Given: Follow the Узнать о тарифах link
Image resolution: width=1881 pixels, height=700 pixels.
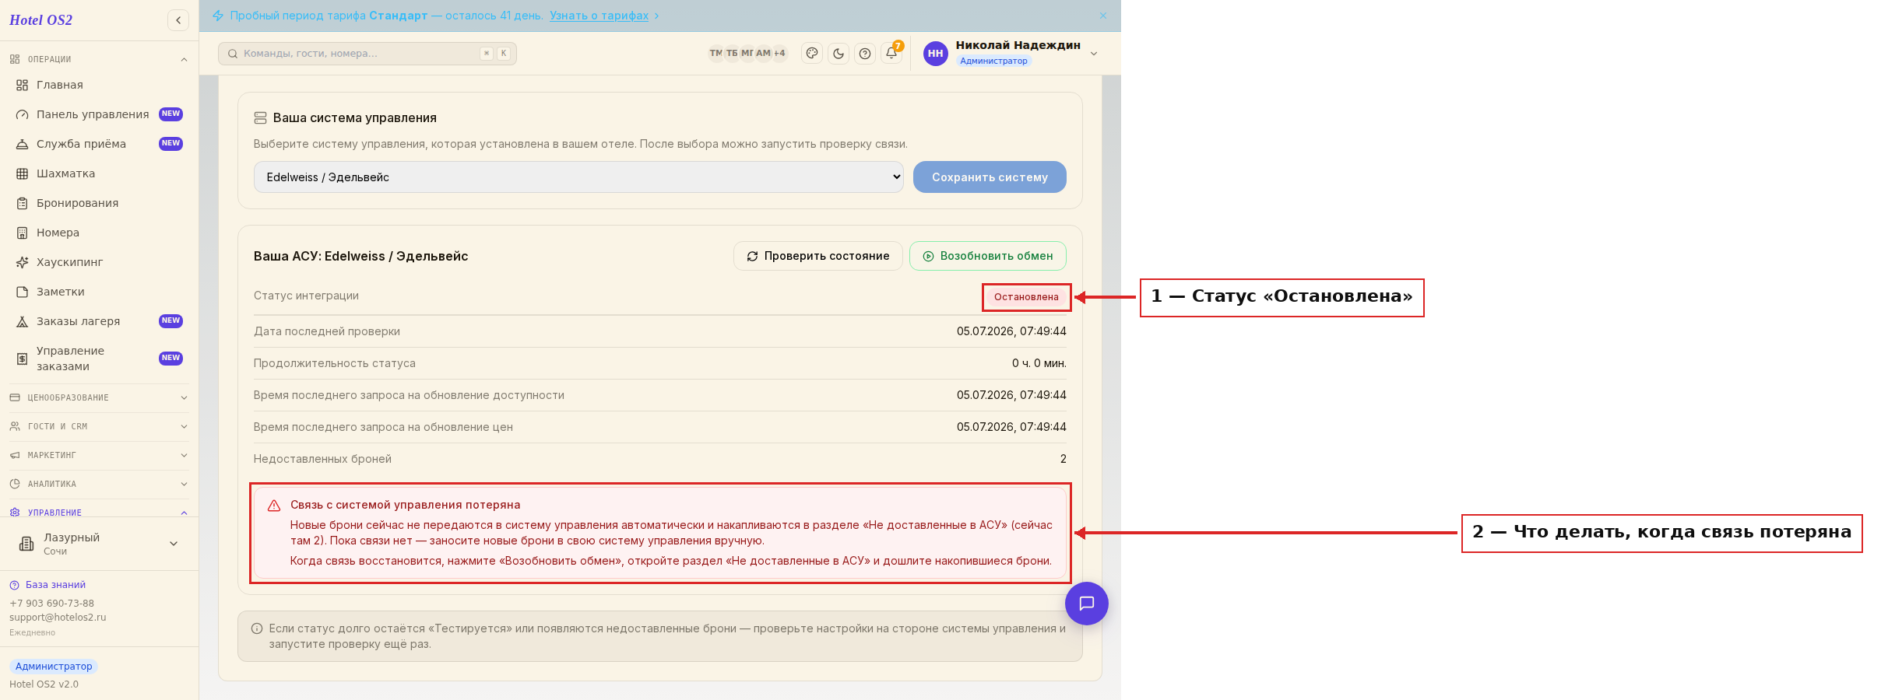Looking at the screenshot, I should point(599,16).
